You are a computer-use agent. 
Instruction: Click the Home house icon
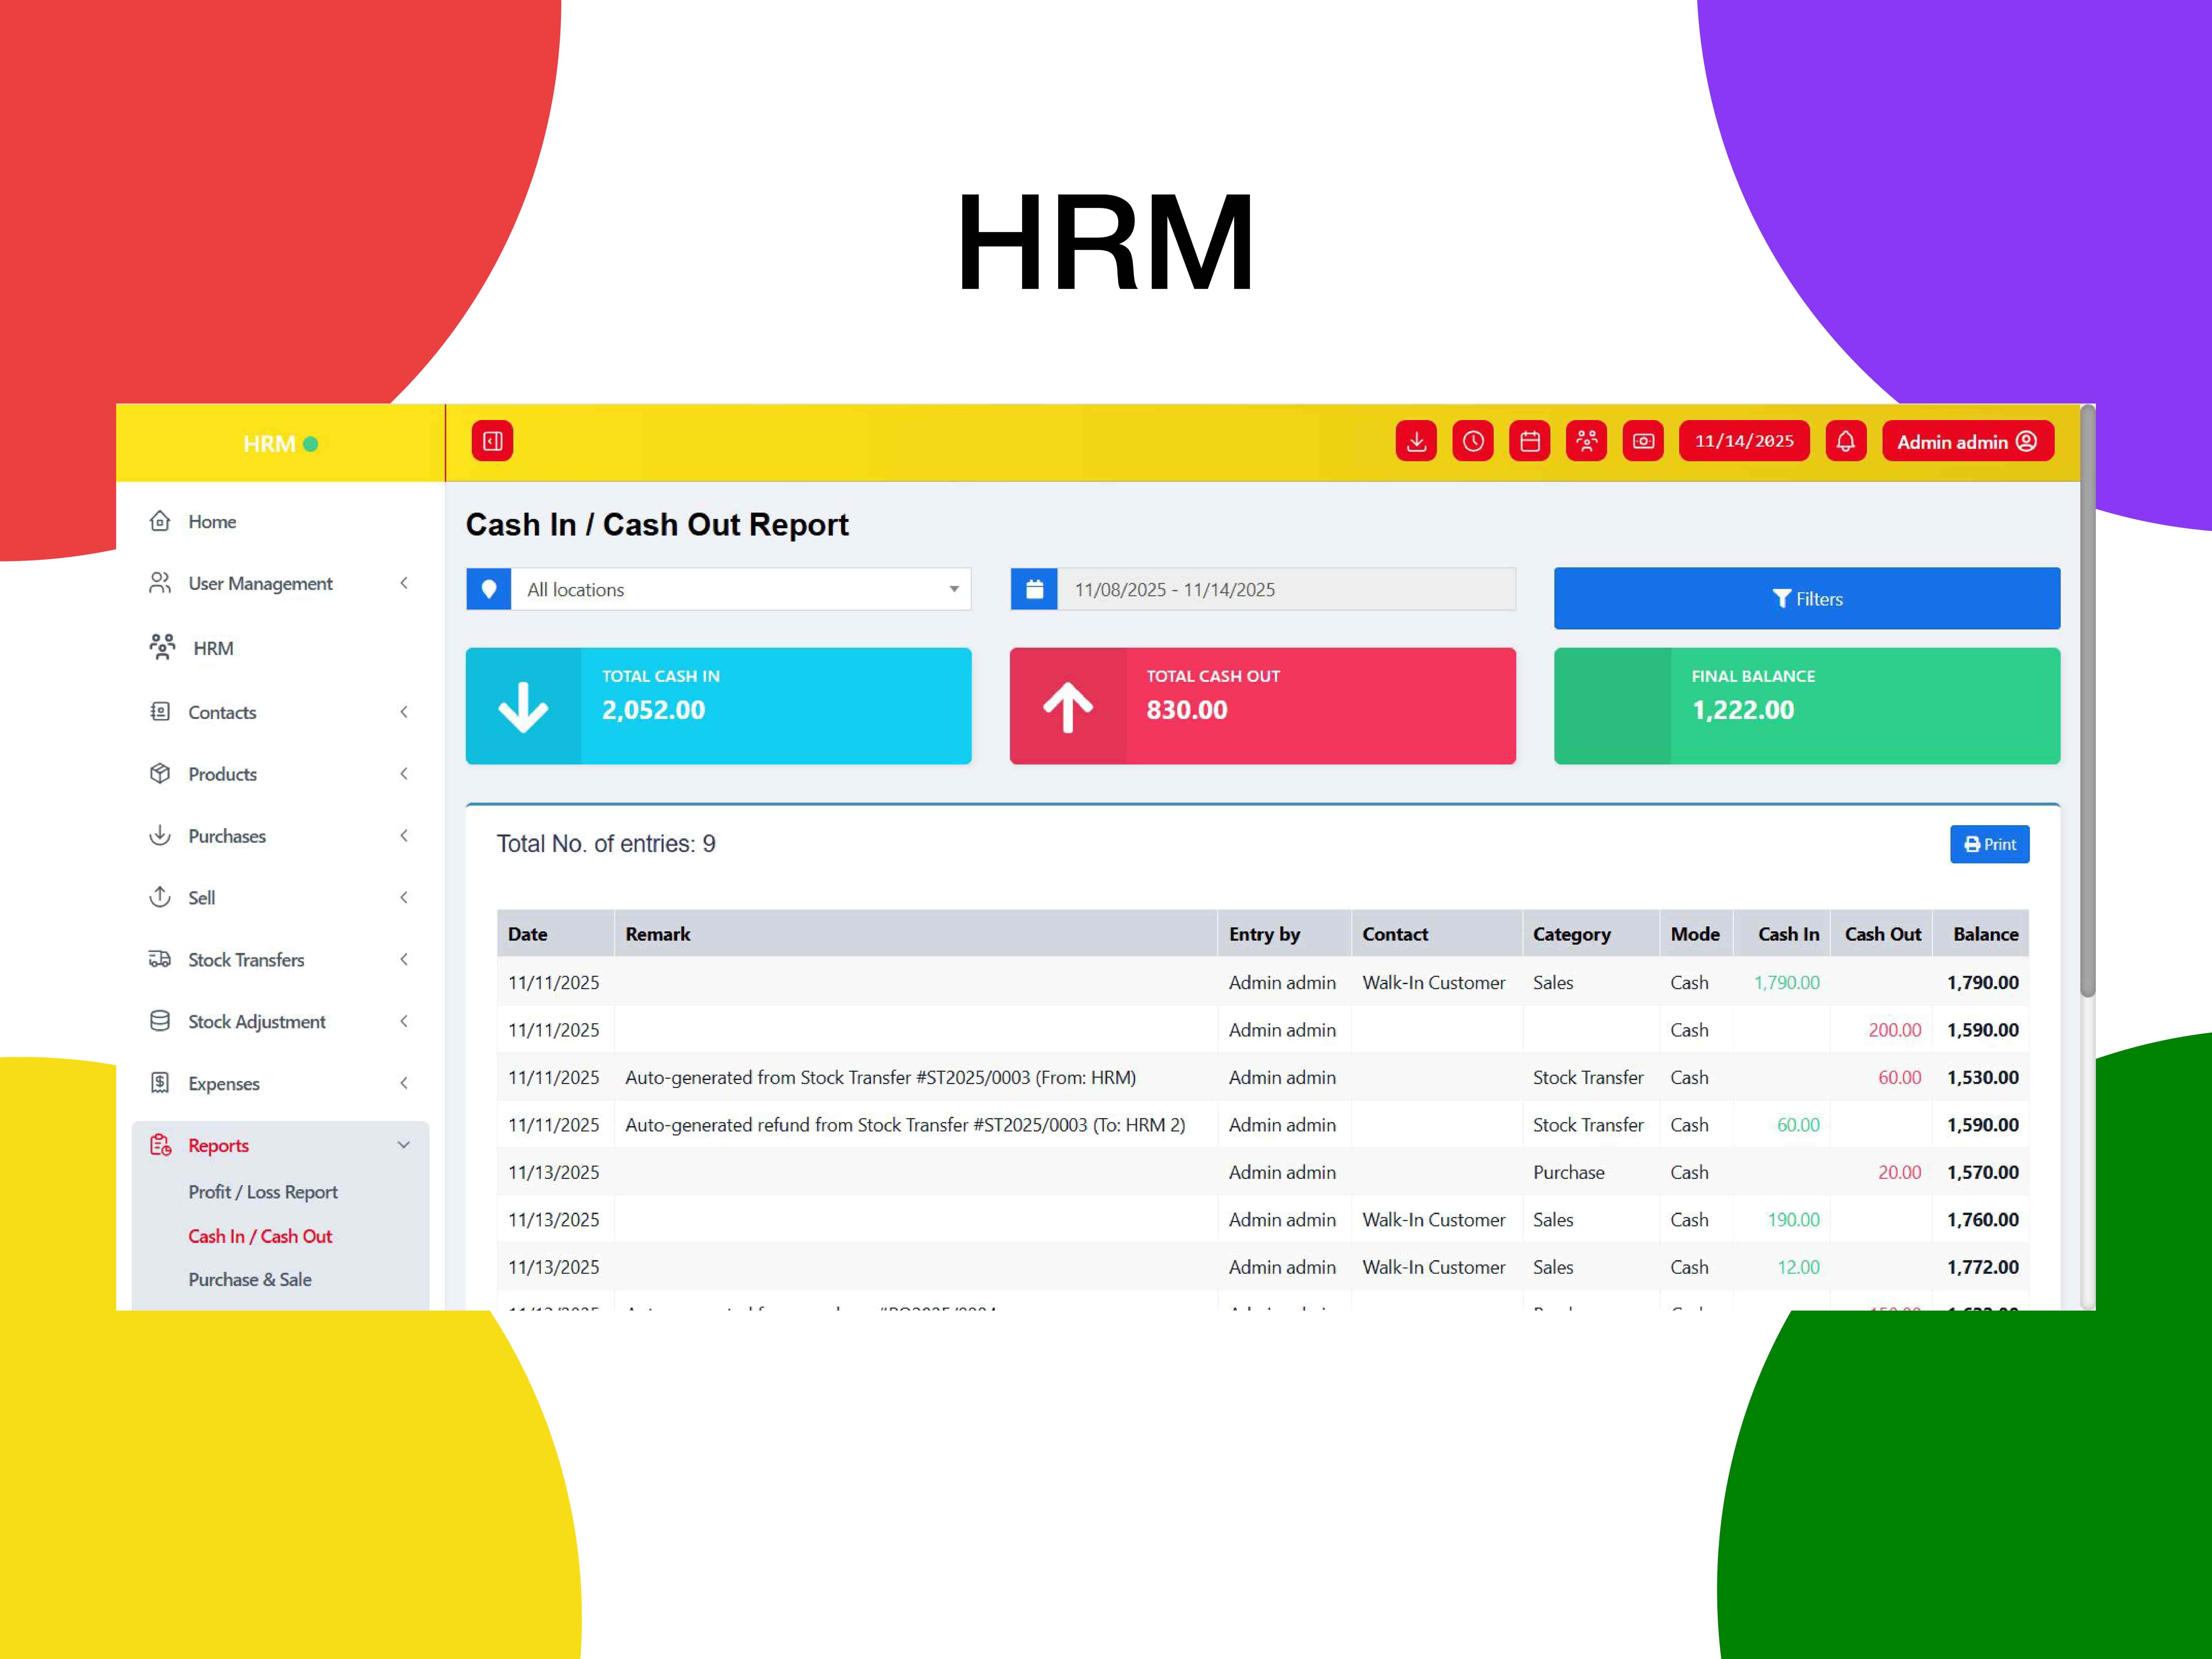[160, 521]
